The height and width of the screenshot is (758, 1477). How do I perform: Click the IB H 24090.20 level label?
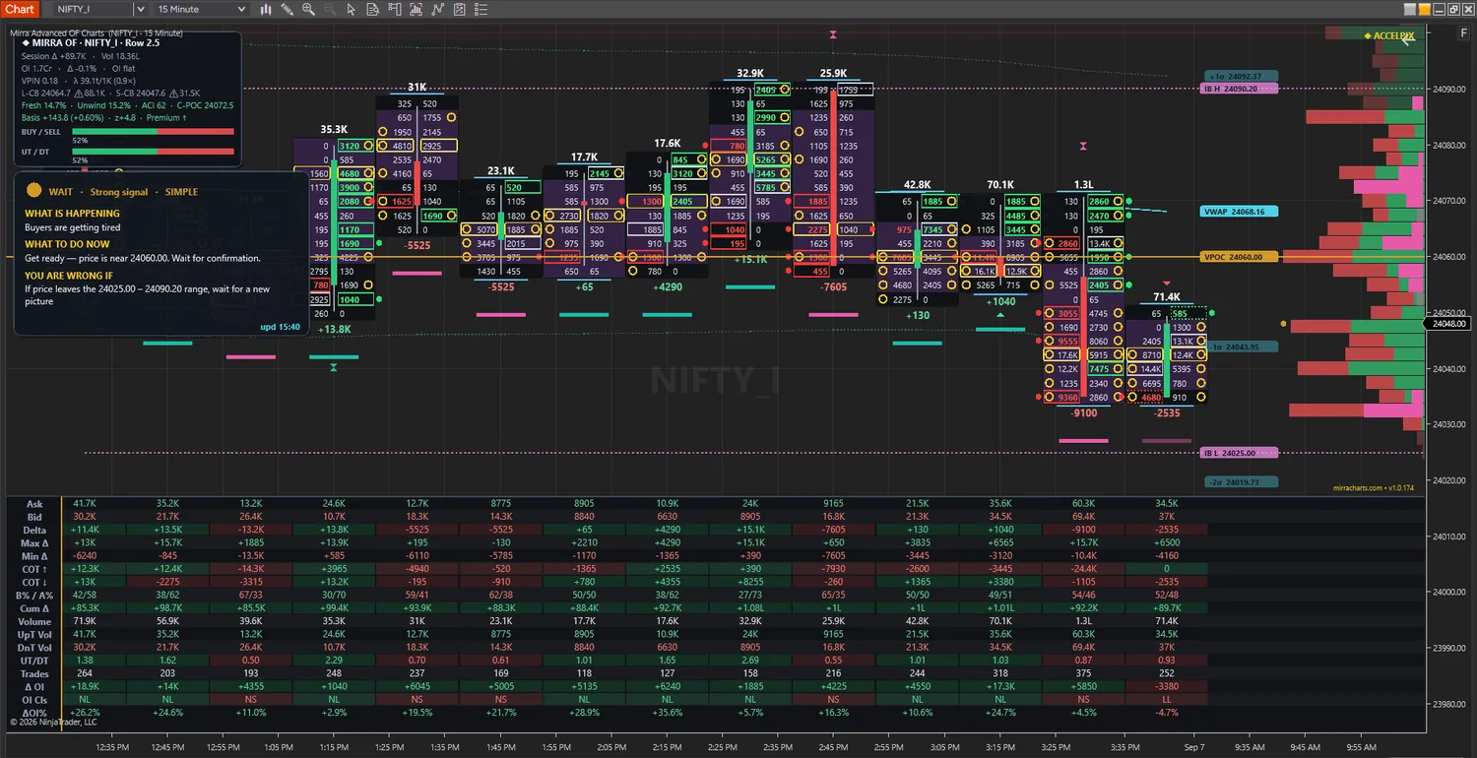1240,89
